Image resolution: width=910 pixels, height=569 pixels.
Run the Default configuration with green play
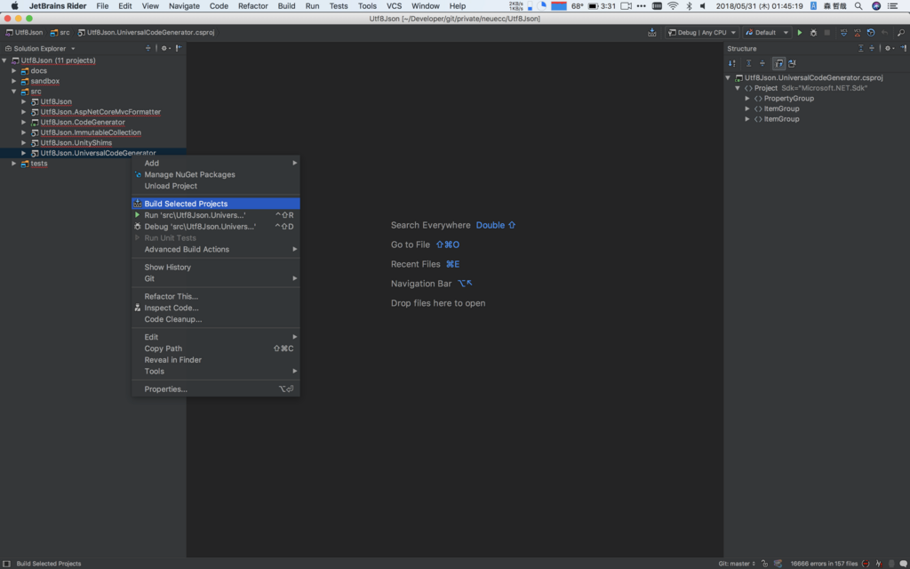coord(800,33)
